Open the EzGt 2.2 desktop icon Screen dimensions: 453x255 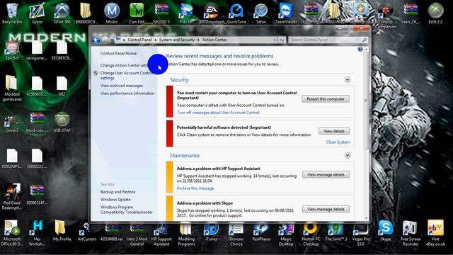point(435,13)
